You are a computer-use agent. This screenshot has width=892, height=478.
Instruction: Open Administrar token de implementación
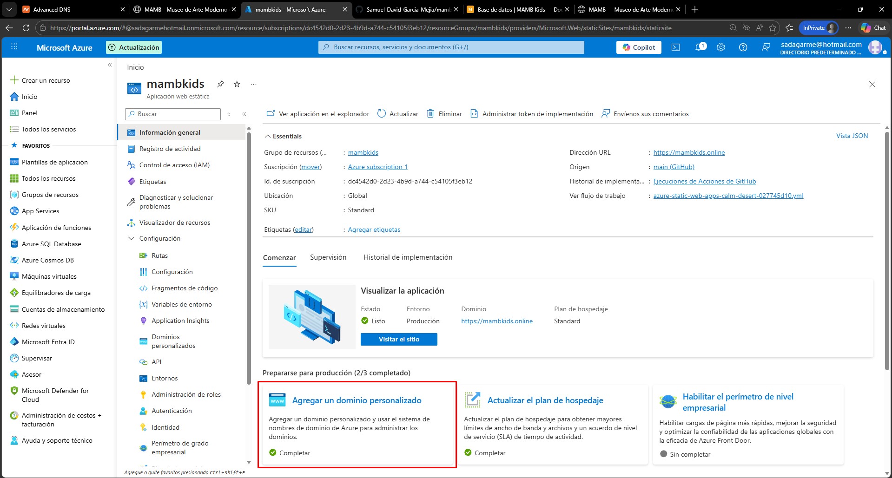pos(532,114)
